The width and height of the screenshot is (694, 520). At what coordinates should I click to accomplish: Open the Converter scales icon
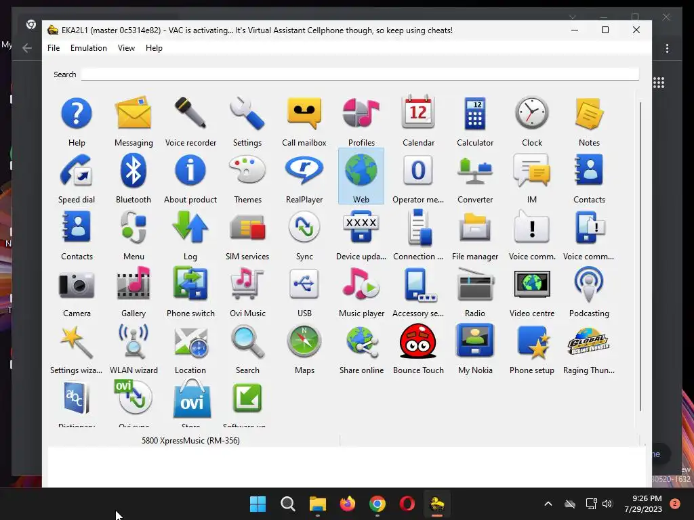pyautogui.click(x=475, y=171)
